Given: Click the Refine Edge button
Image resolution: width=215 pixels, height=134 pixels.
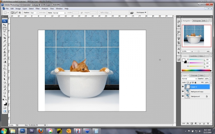Looking at the screenshot, I should 105,13.
